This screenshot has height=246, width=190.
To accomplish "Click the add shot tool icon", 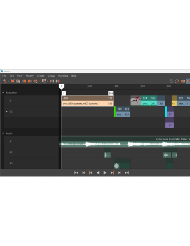I will tap(5, 81).
